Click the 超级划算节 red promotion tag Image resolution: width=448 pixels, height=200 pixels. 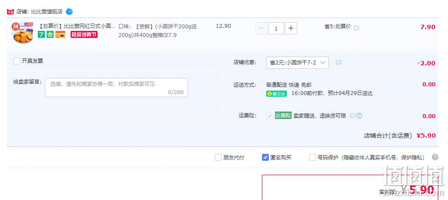pos(84,34)
